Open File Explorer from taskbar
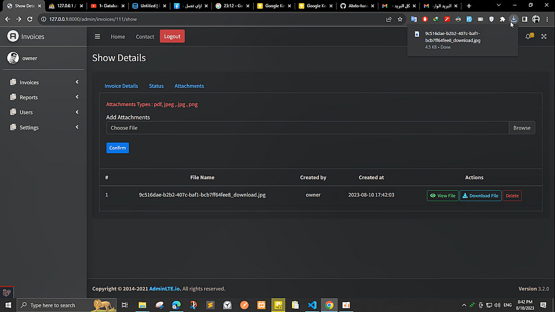Screen dimensions: 555x312 coord(142,305)
